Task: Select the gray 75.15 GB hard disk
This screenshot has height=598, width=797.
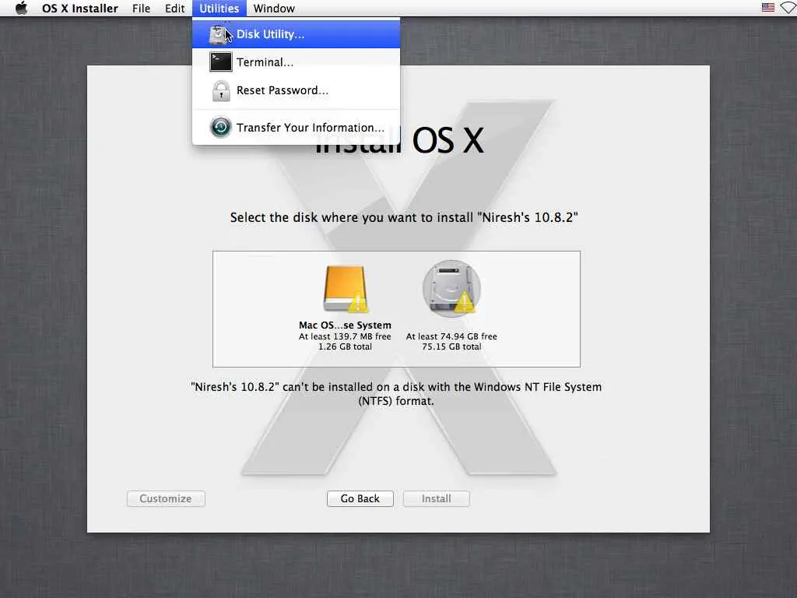Action: click(x=451, y=288)
